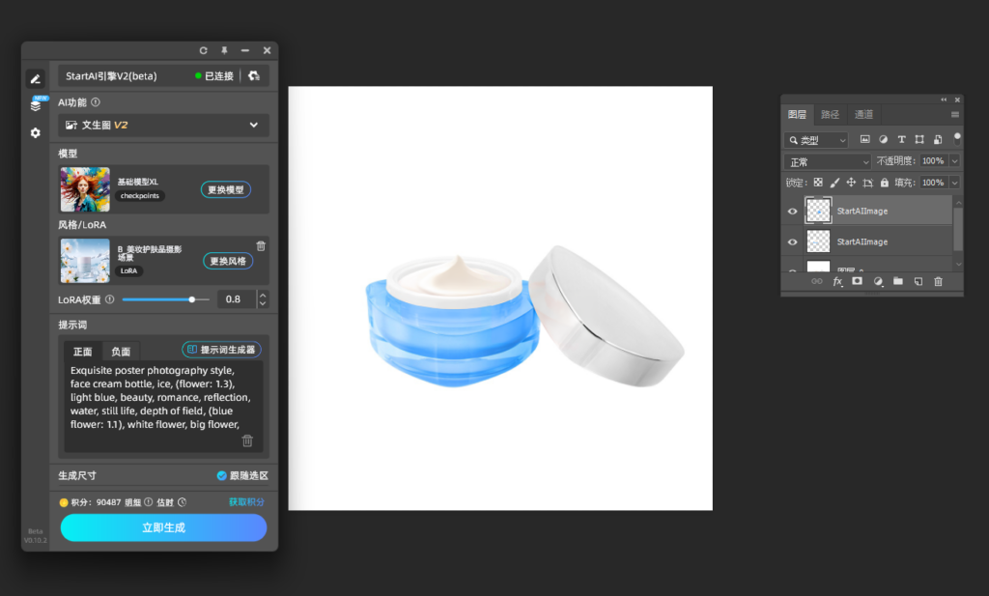The width and height of the screenshot is (989, 596).
Task: Delete the LoRA style with its trash icon
Action: point(261,246)
